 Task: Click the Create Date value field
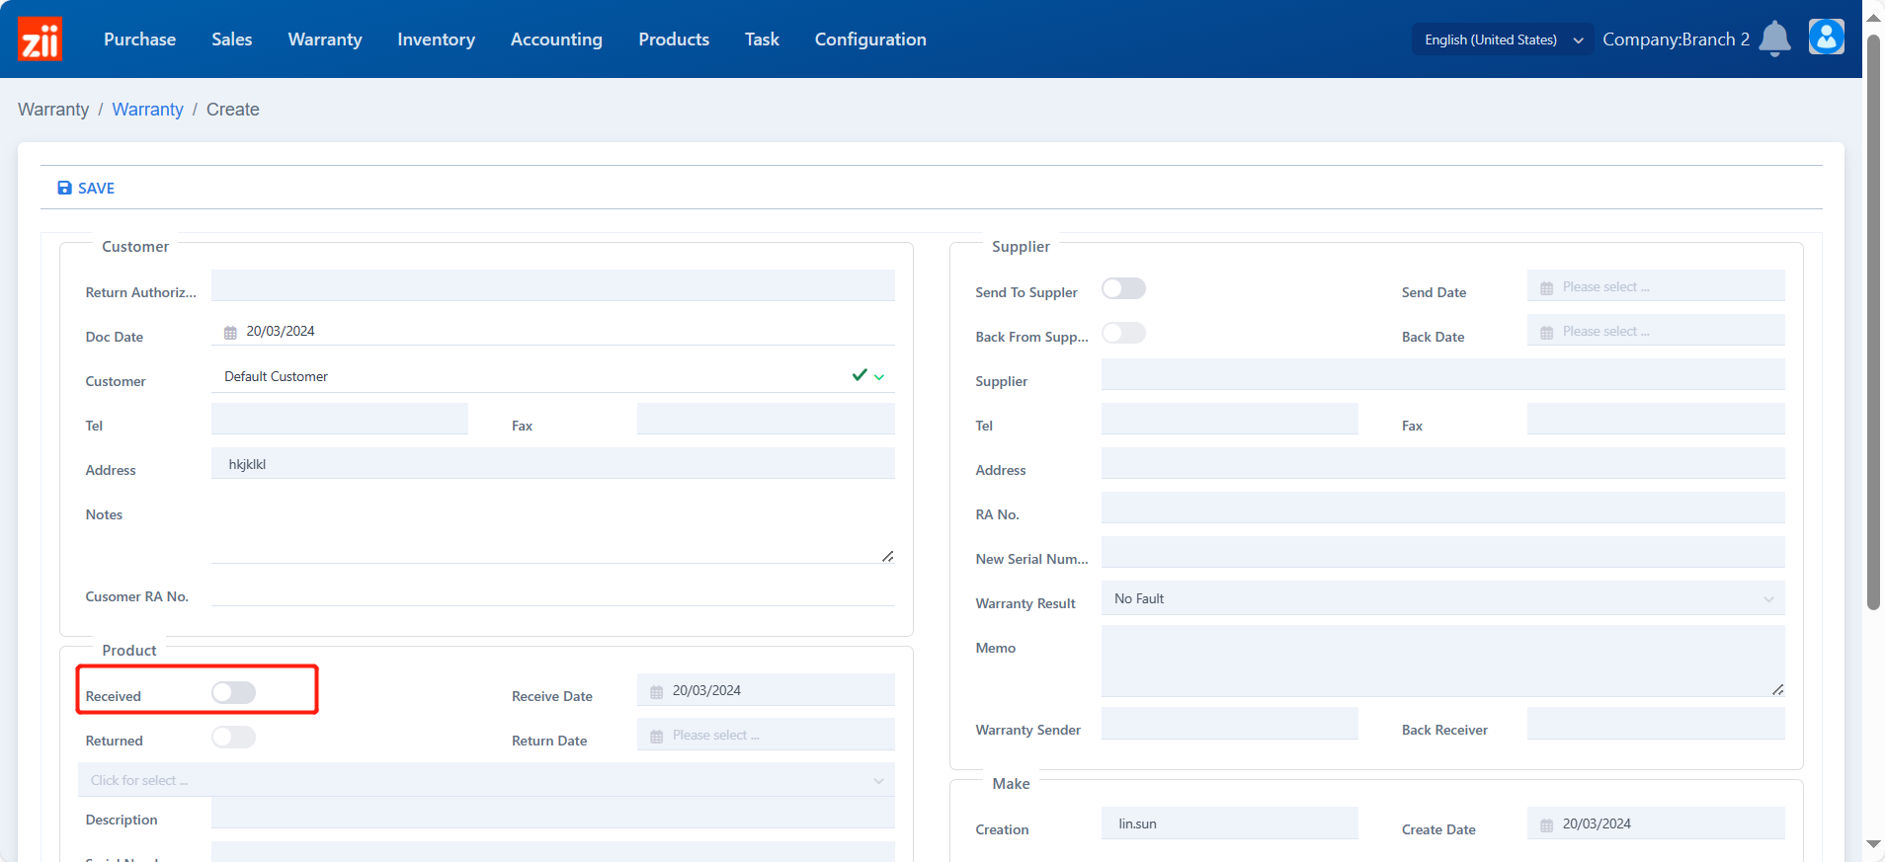coord(1656,823)
